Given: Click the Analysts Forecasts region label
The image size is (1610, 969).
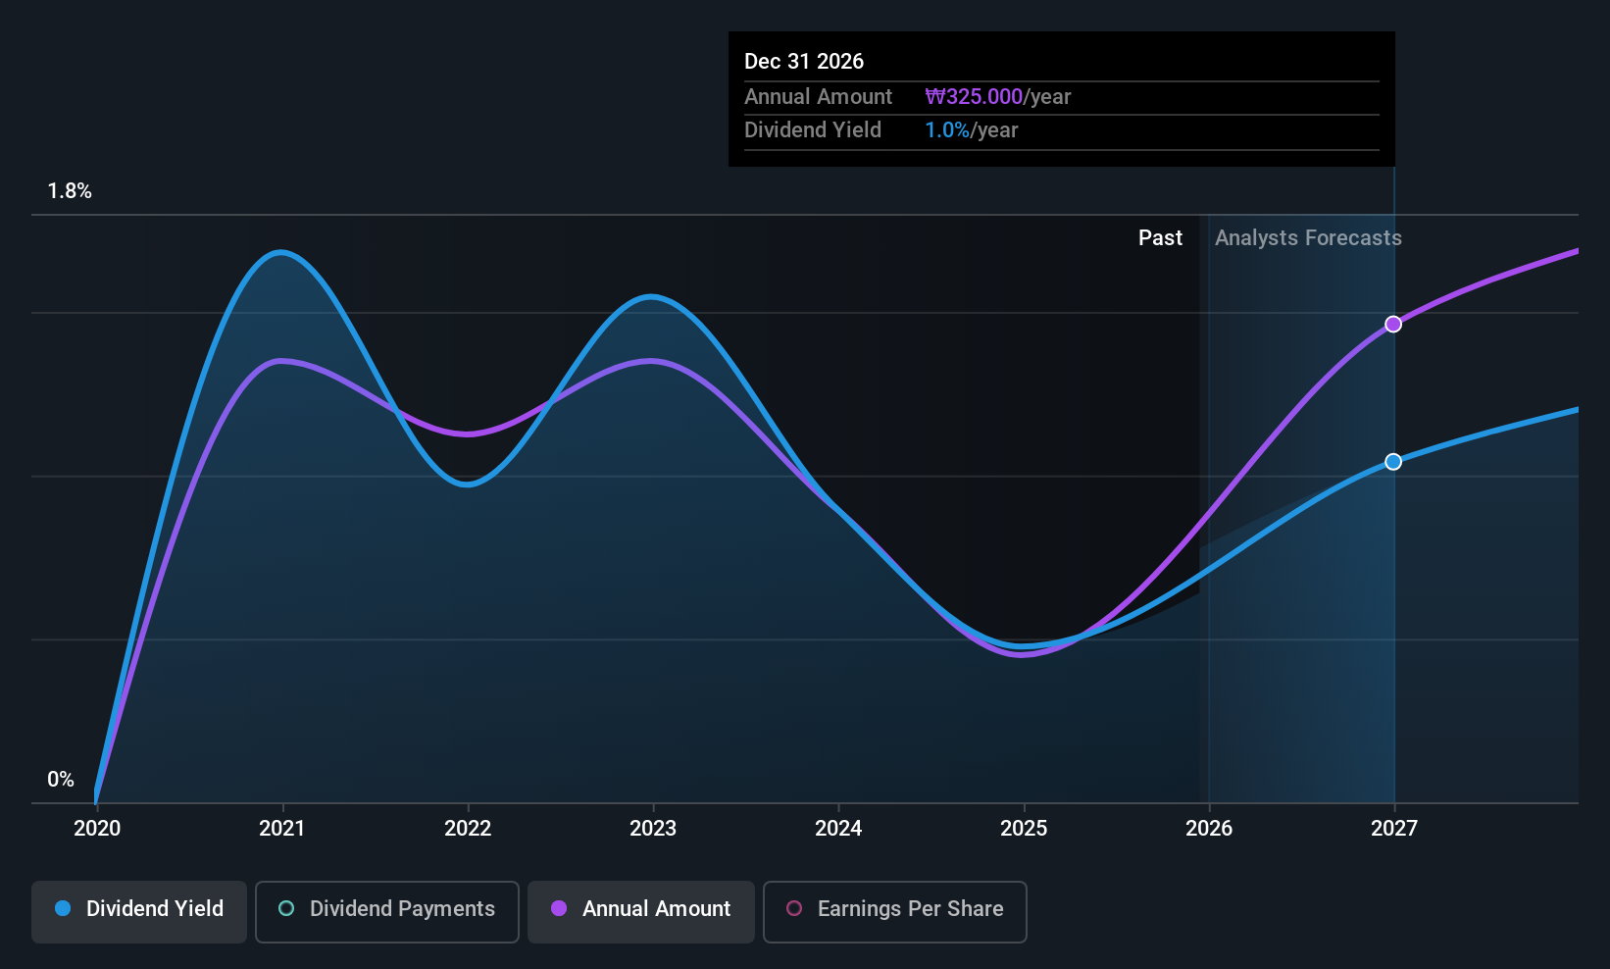Looking at the screenshot, I should (x=1308, y=238).
